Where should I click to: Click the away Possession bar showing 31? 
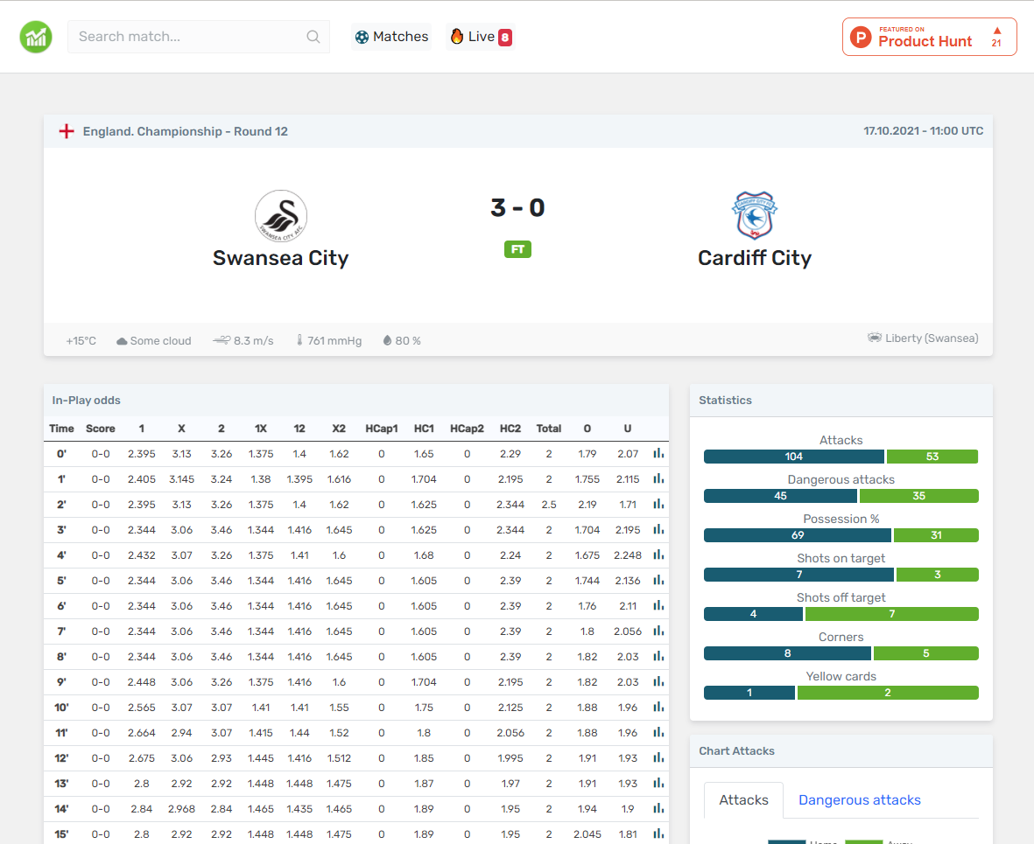936,535
